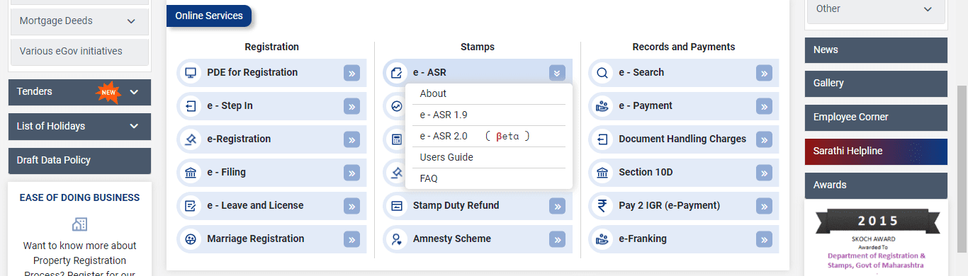Expand the List of Holidays section

point(134,126)
